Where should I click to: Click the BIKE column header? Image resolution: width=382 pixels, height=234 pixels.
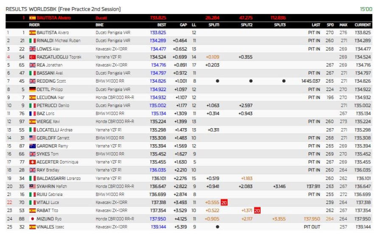(99, 25)
